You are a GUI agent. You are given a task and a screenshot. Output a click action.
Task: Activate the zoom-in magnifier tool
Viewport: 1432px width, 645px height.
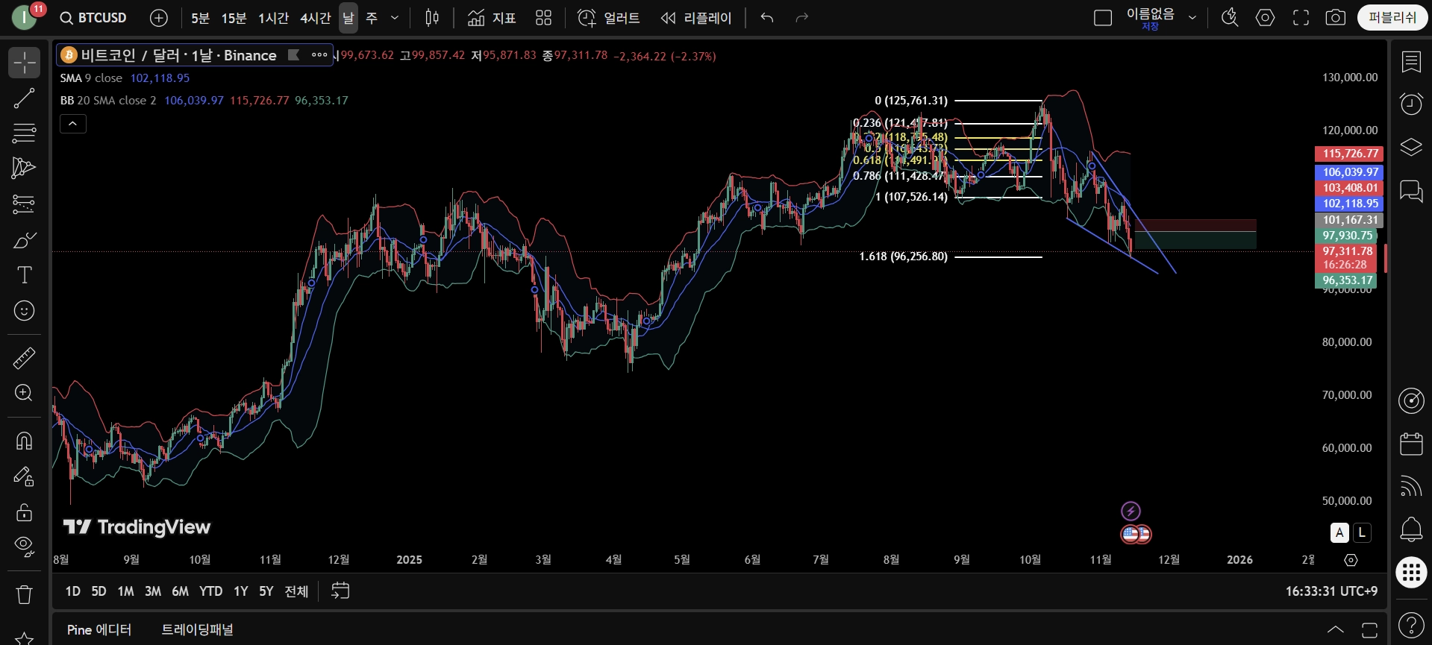click(24, 393)
